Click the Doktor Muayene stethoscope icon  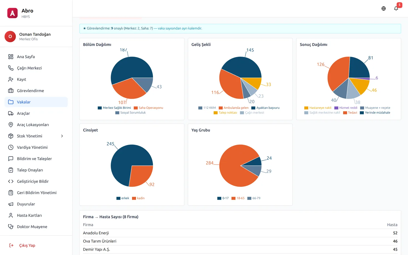point(11,227)
